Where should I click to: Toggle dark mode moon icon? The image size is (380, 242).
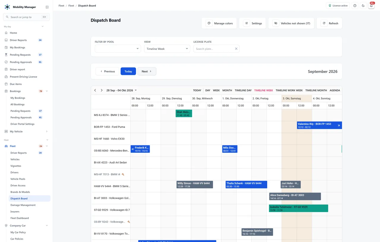pyautogui.click(x=363, y=6)
